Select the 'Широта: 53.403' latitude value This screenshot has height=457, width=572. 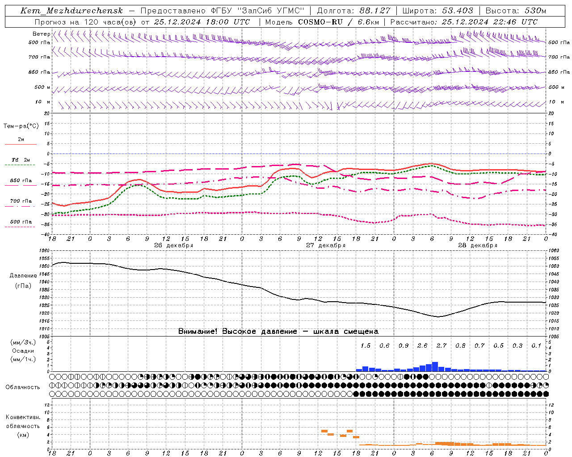pyautogui.click(x=438, y=11)
